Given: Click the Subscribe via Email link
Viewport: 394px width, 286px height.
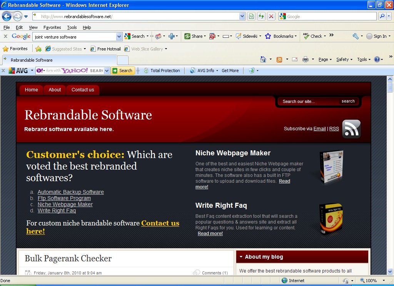Looking at the screenshot, I should (320, 129).
